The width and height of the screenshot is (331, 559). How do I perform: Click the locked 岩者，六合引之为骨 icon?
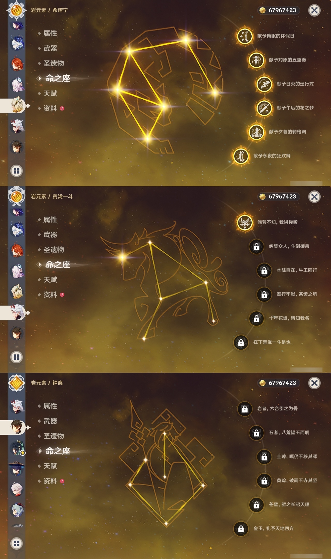click(x=245, y=409)
